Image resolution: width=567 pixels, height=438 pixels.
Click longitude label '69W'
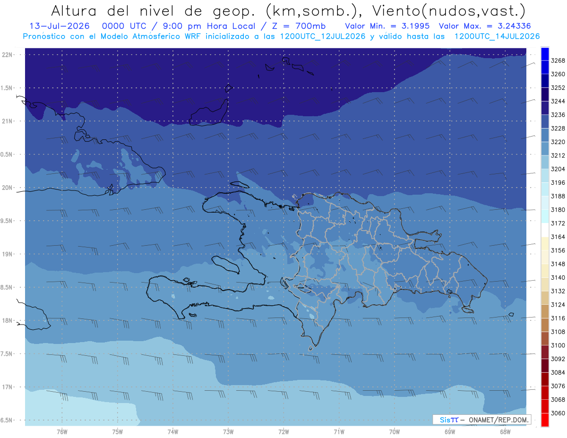pos(450,432)
